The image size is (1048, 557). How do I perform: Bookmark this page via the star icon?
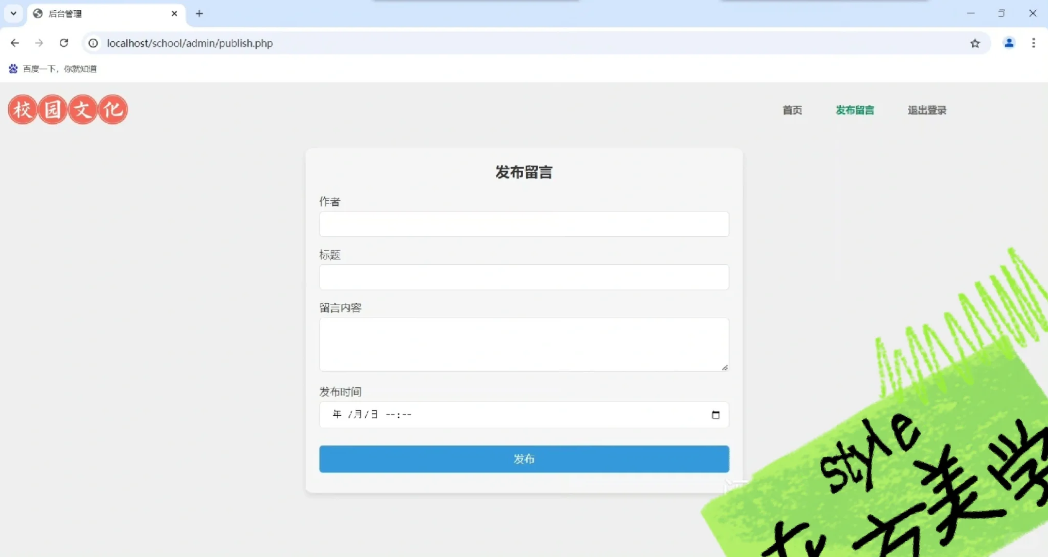(x=975, y=43)
